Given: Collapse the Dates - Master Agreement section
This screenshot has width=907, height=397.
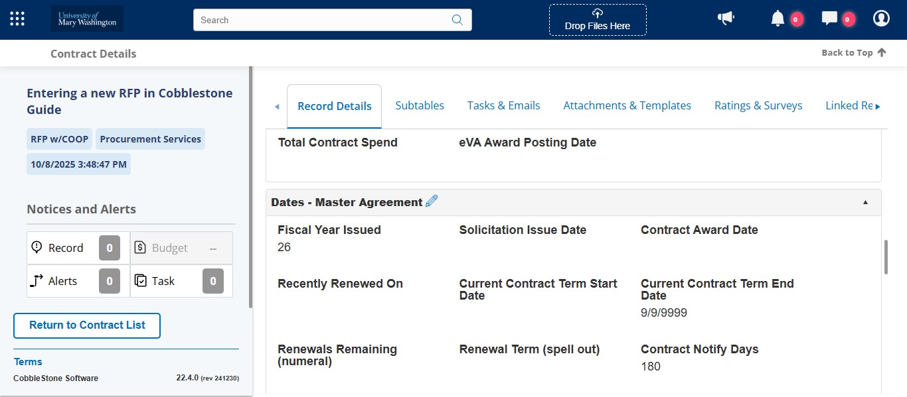Looking at the screenshot, I should point(865,203).
